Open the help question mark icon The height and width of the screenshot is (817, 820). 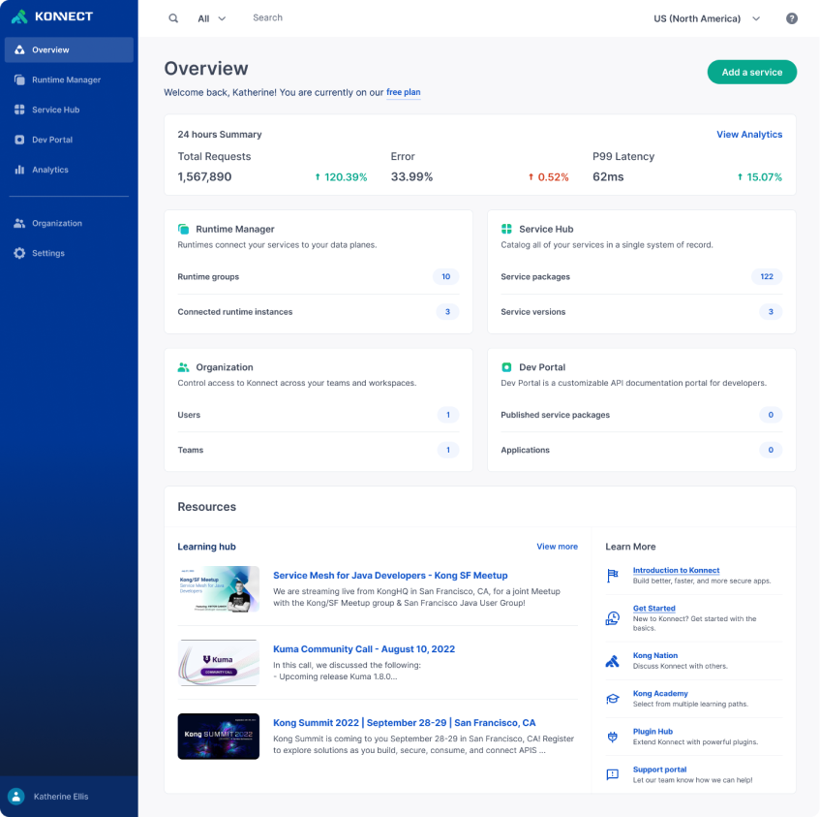(792, 17)
